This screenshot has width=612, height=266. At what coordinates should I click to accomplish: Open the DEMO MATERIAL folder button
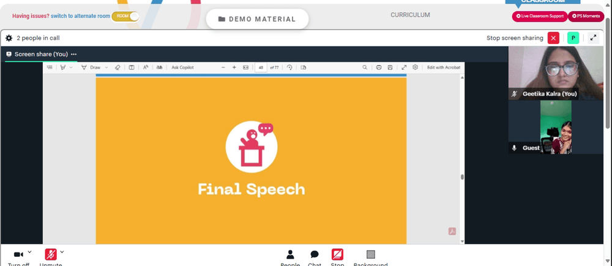point(257,19)
